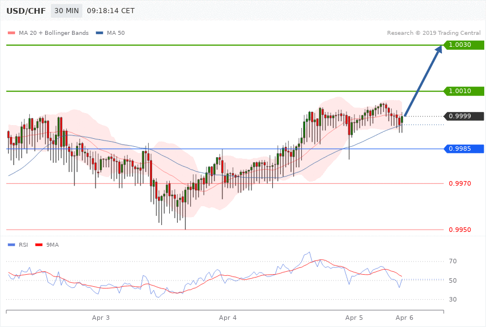This screenshot has height=329, width=486.
Task: Click the 0.9985 blue pivot label
Action: click(463, 149)
